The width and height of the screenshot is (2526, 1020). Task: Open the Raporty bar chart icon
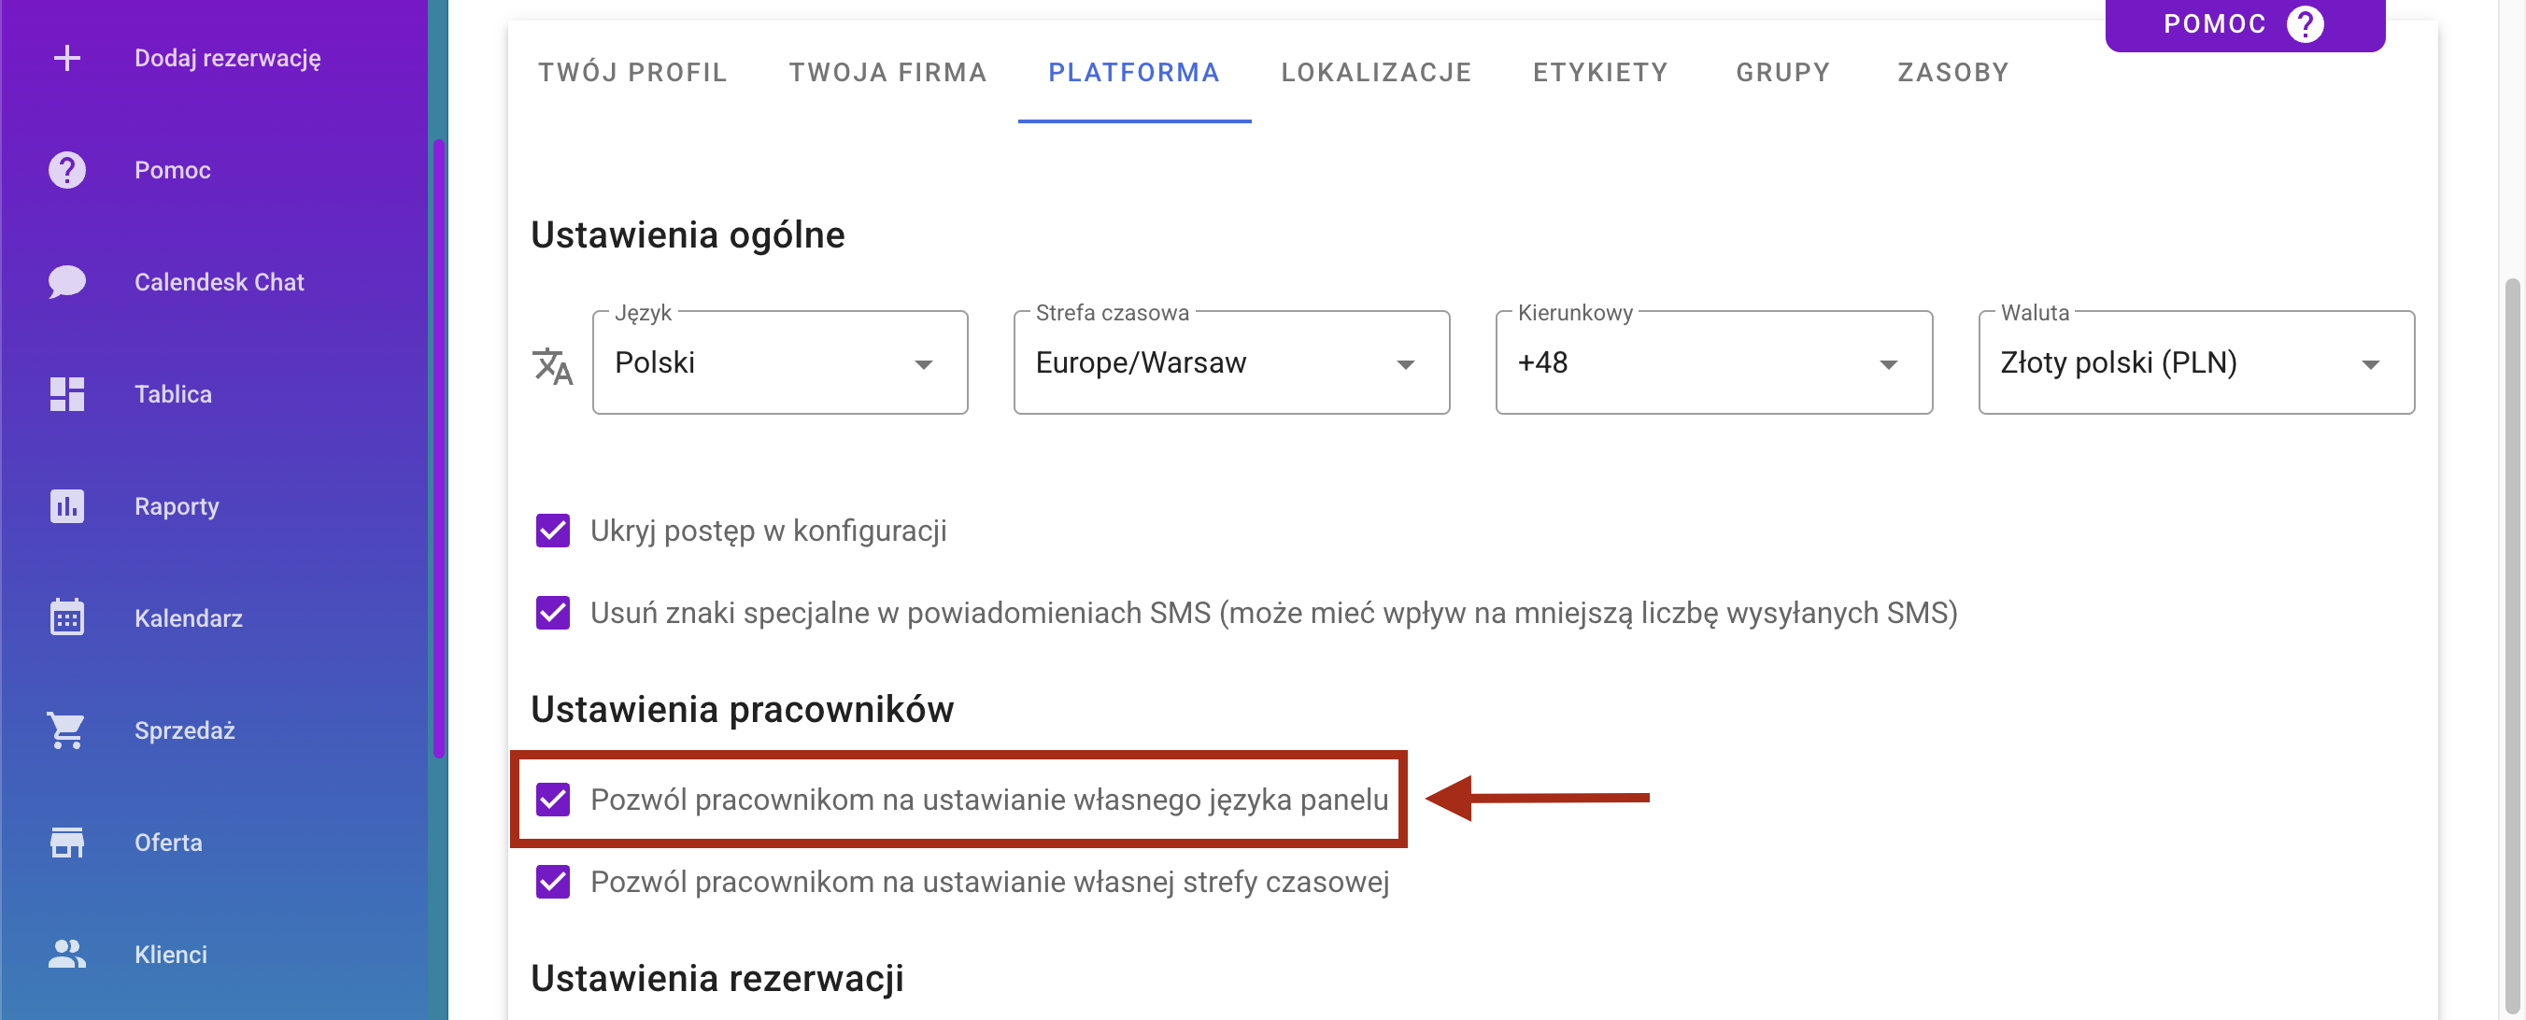(66, 506)
